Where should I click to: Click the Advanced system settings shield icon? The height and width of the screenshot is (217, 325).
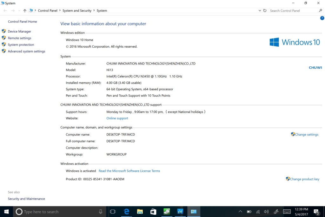coord(4,51)
